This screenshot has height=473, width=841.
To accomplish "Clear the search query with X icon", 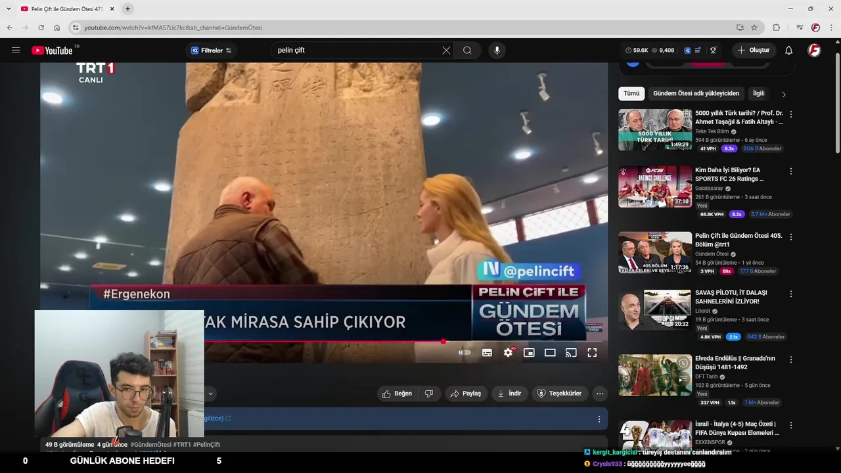I will pos(446,51).
